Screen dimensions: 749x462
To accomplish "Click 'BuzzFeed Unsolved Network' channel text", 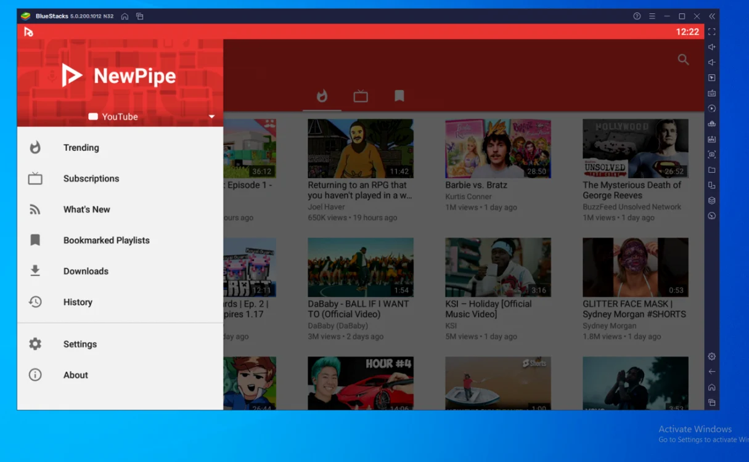I will [632, 207].
